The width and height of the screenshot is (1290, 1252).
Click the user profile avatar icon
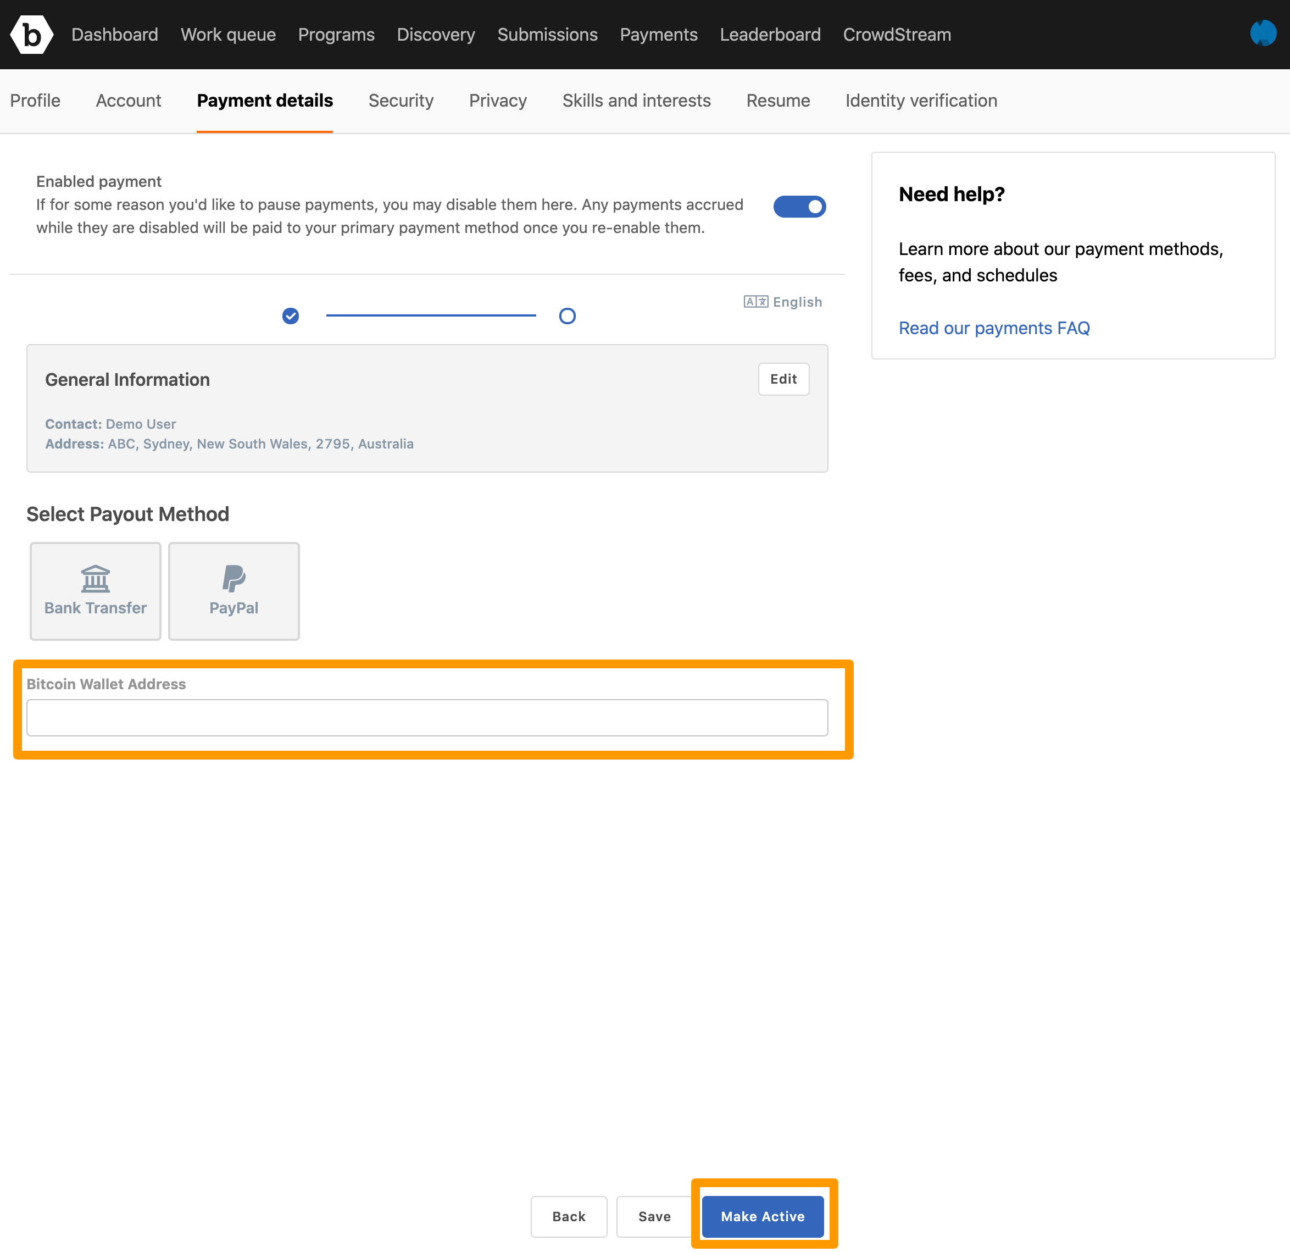[1264, 34]
